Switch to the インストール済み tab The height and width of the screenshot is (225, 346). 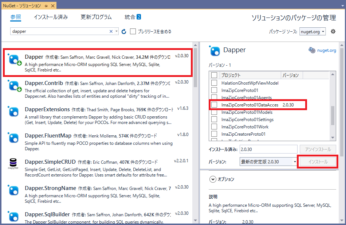coord(51,17)
